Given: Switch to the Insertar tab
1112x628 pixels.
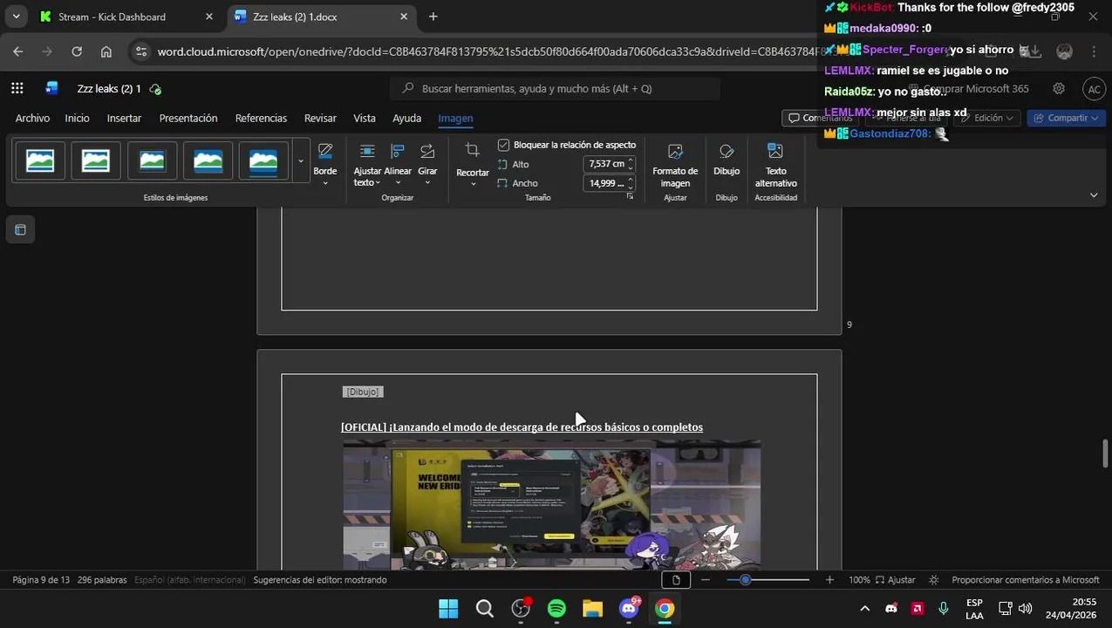Looking at the screenshot, I should tap(124, 118).
